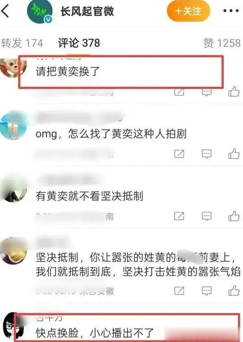The image size is (243, 342).
Task: Open the three-dot more options menu
Action: click(231, 11)
